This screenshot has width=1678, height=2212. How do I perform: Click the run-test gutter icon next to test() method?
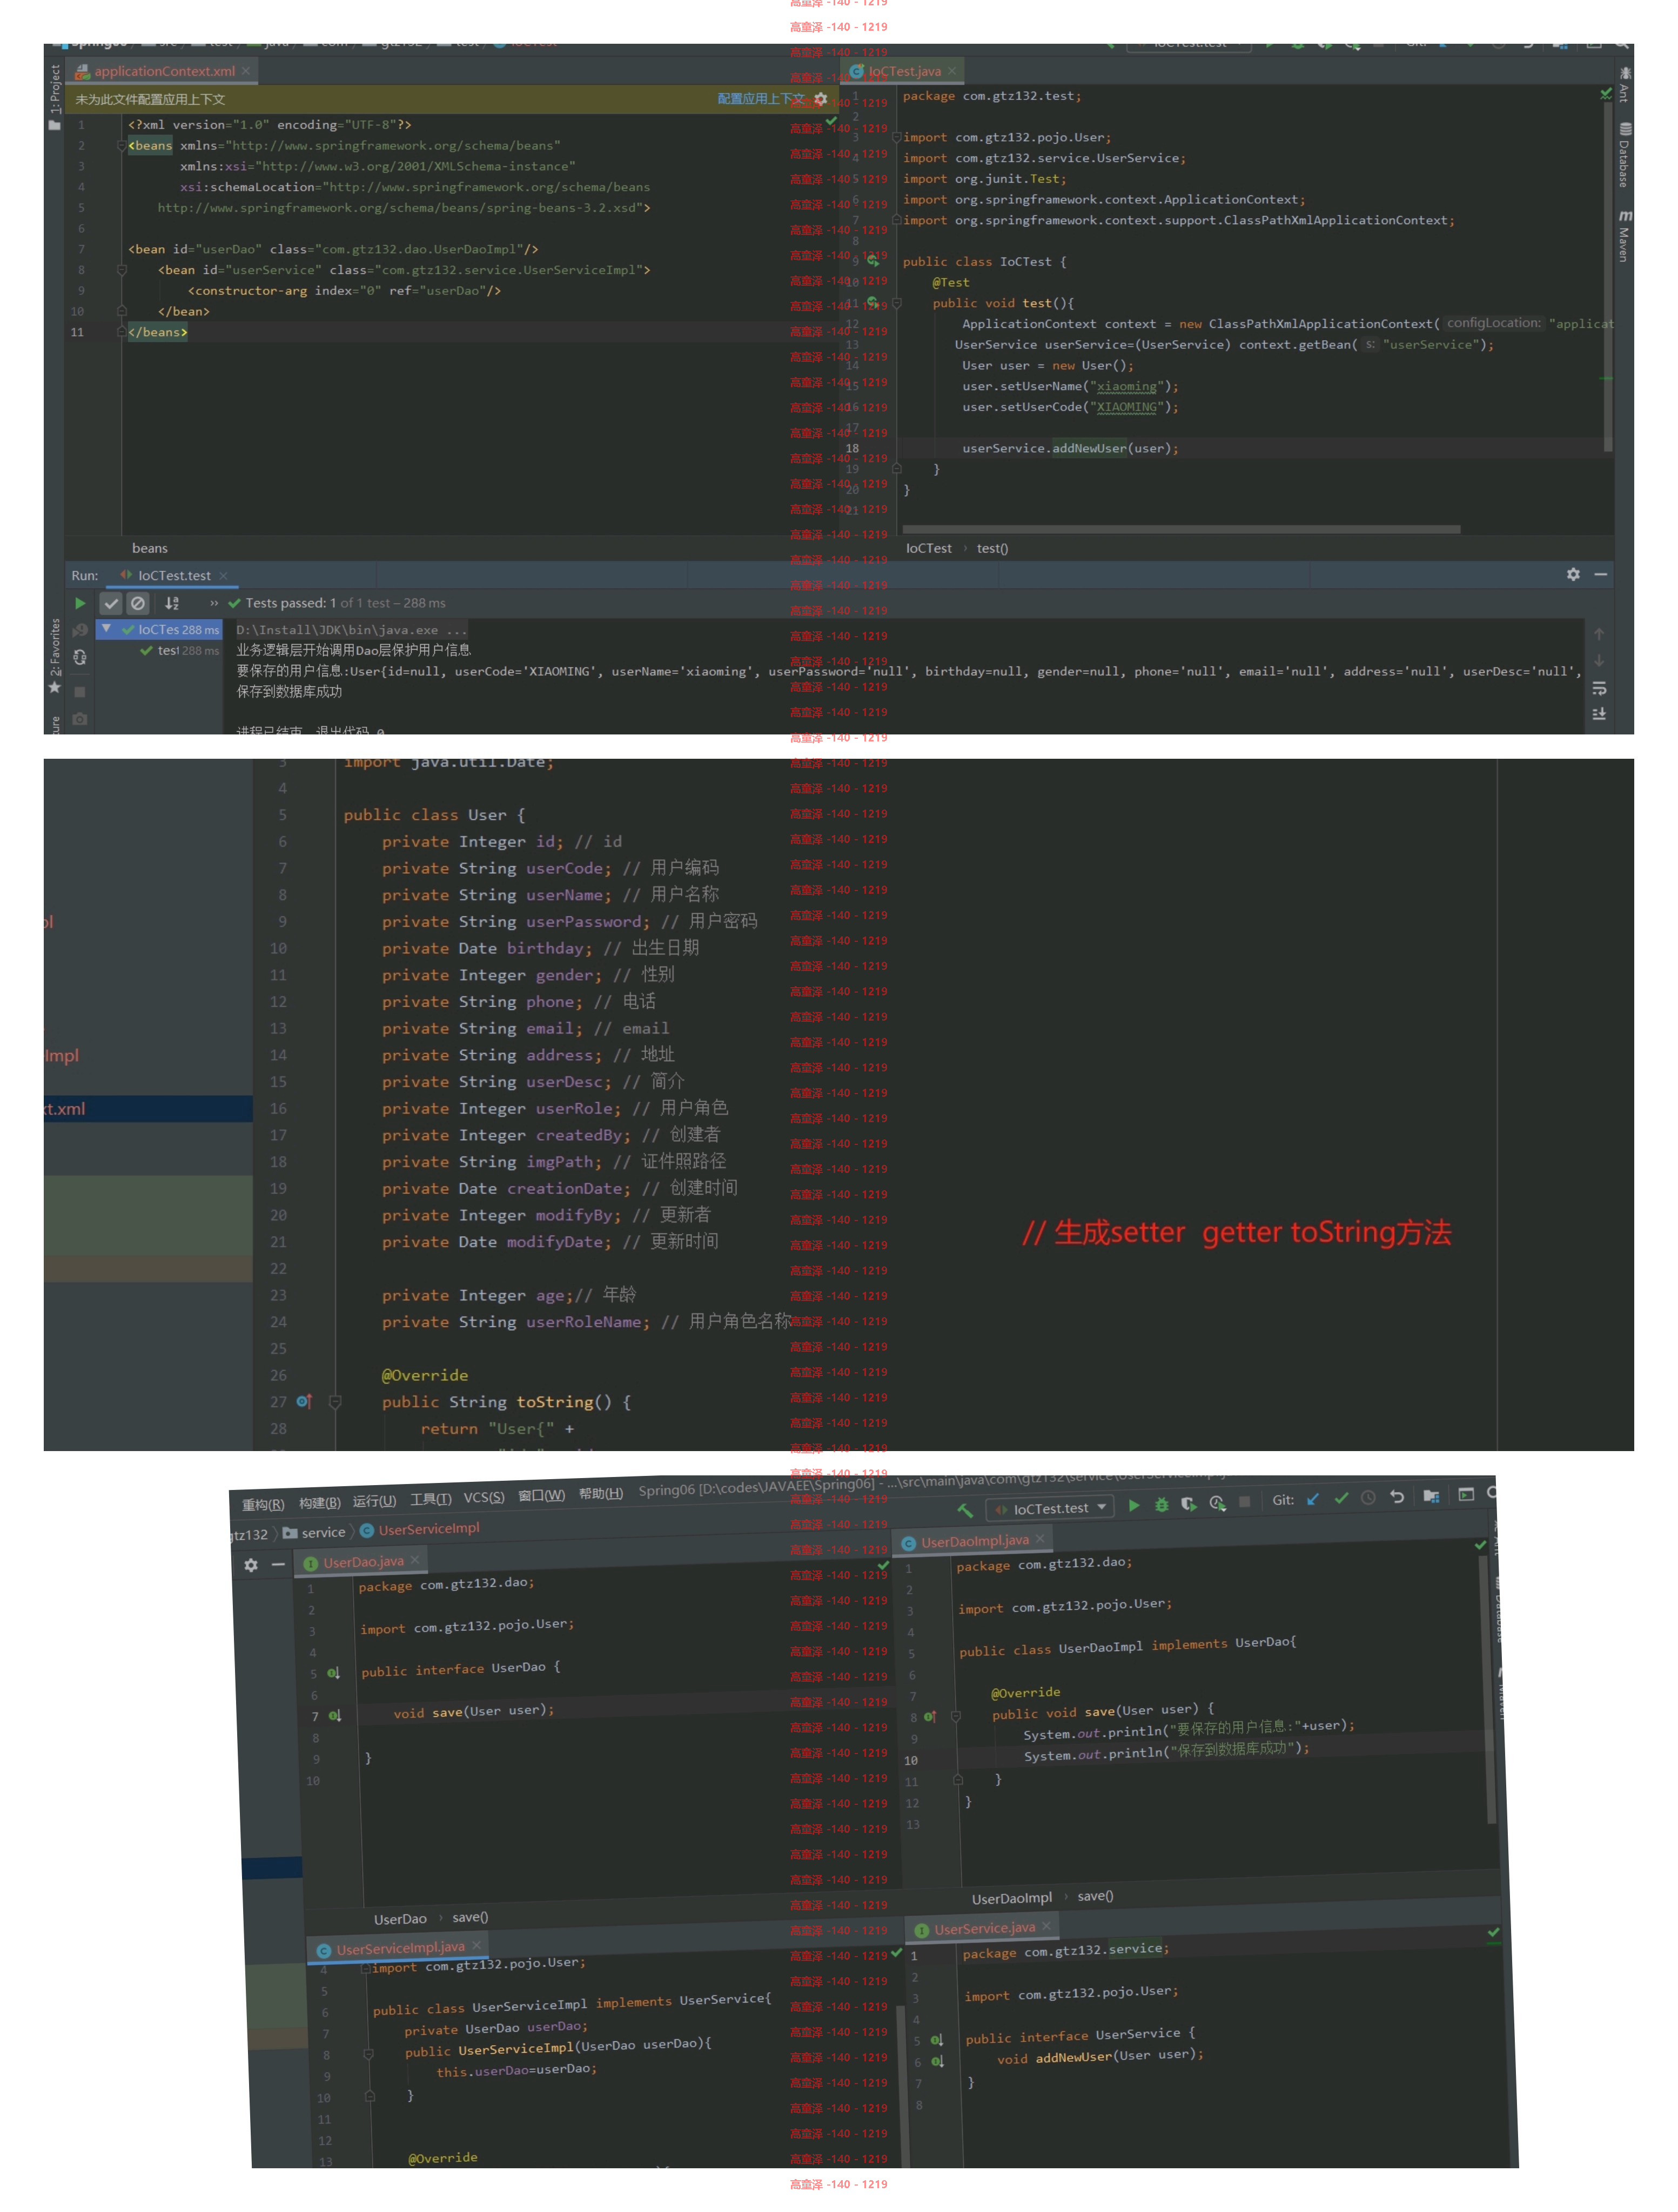tap(872, 302)
